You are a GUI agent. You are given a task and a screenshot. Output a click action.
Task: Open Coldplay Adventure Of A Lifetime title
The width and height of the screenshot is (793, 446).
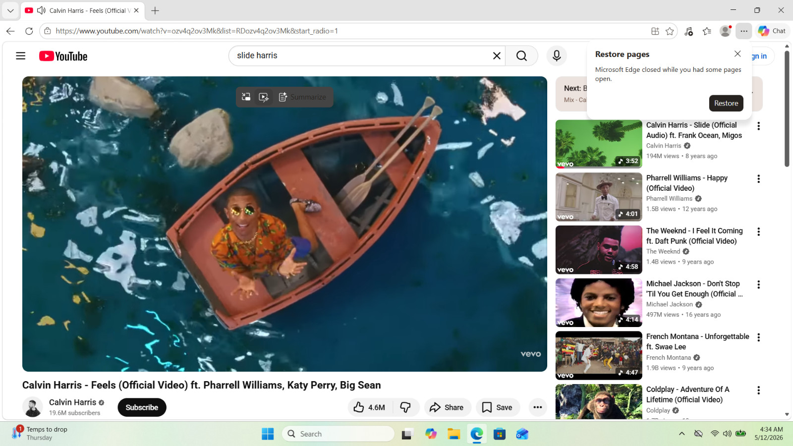(x=688, y=394)
